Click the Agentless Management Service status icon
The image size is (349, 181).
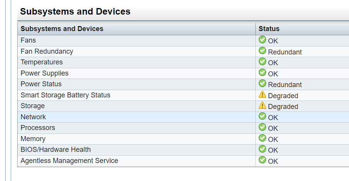point(263,160)
